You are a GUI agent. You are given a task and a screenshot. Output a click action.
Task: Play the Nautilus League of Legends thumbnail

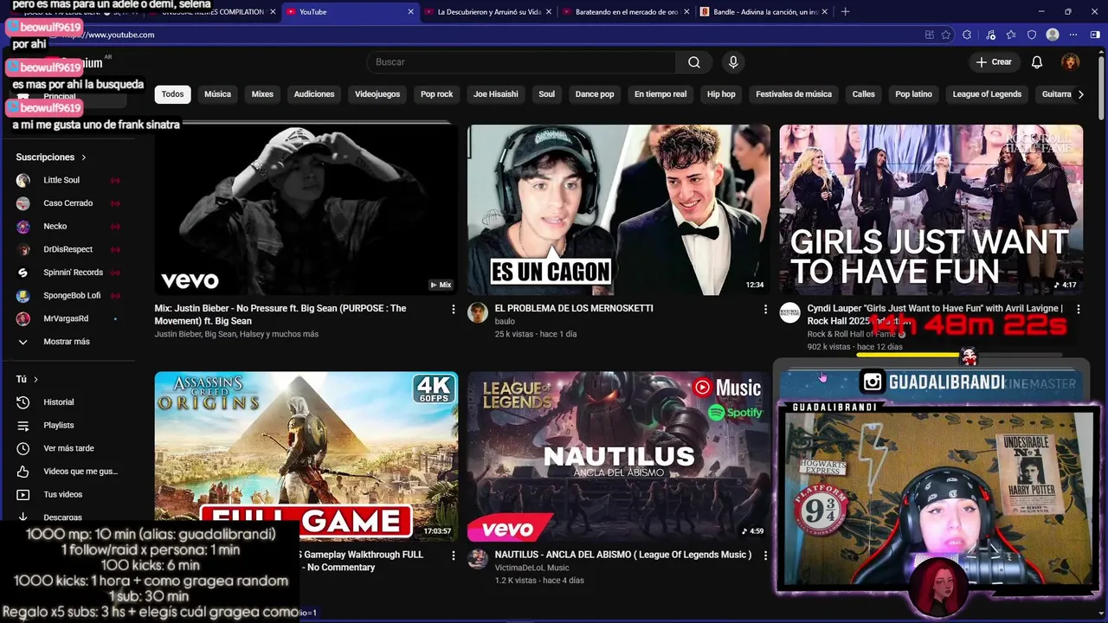click(619, 457)
